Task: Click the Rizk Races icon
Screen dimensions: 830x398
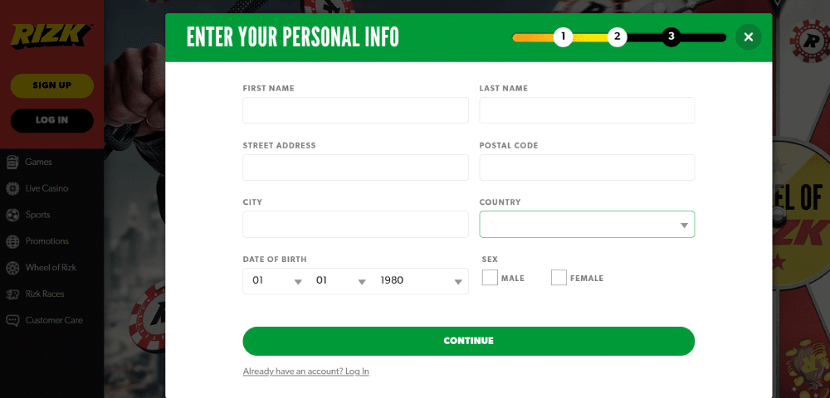Action: click(x=12, y=294)
